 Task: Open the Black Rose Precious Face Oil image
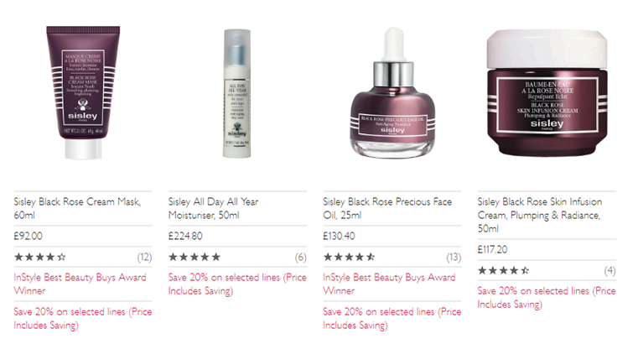pyautogui.click(x=392, y=93)
